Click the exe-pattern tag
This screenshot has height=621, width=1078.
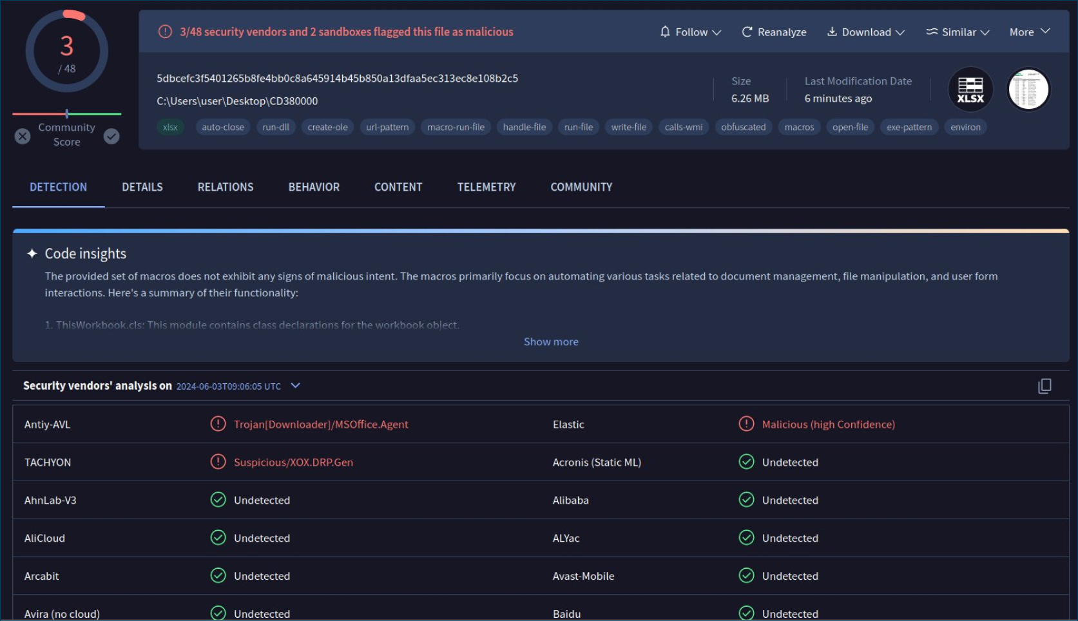click(x=909, y=127)
